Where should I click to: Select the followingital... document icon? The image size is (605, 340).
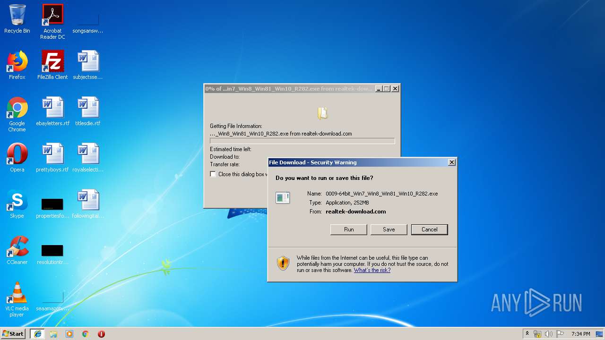click(x=88, y=204)
